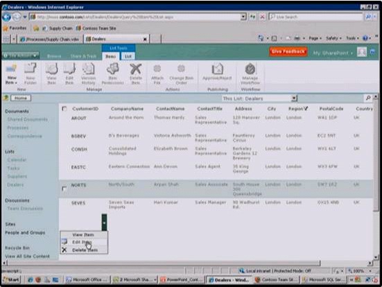Click the IE Home icon in the command bar
Screen dimensions: 382x287
coord(261,38)
